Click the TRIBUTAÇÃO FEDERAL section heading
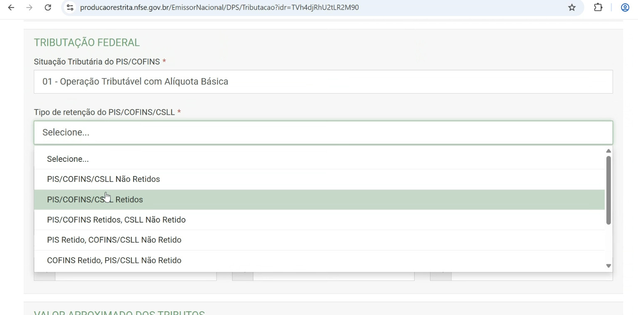This screenshot has height=315, width=638. [87, 42]
